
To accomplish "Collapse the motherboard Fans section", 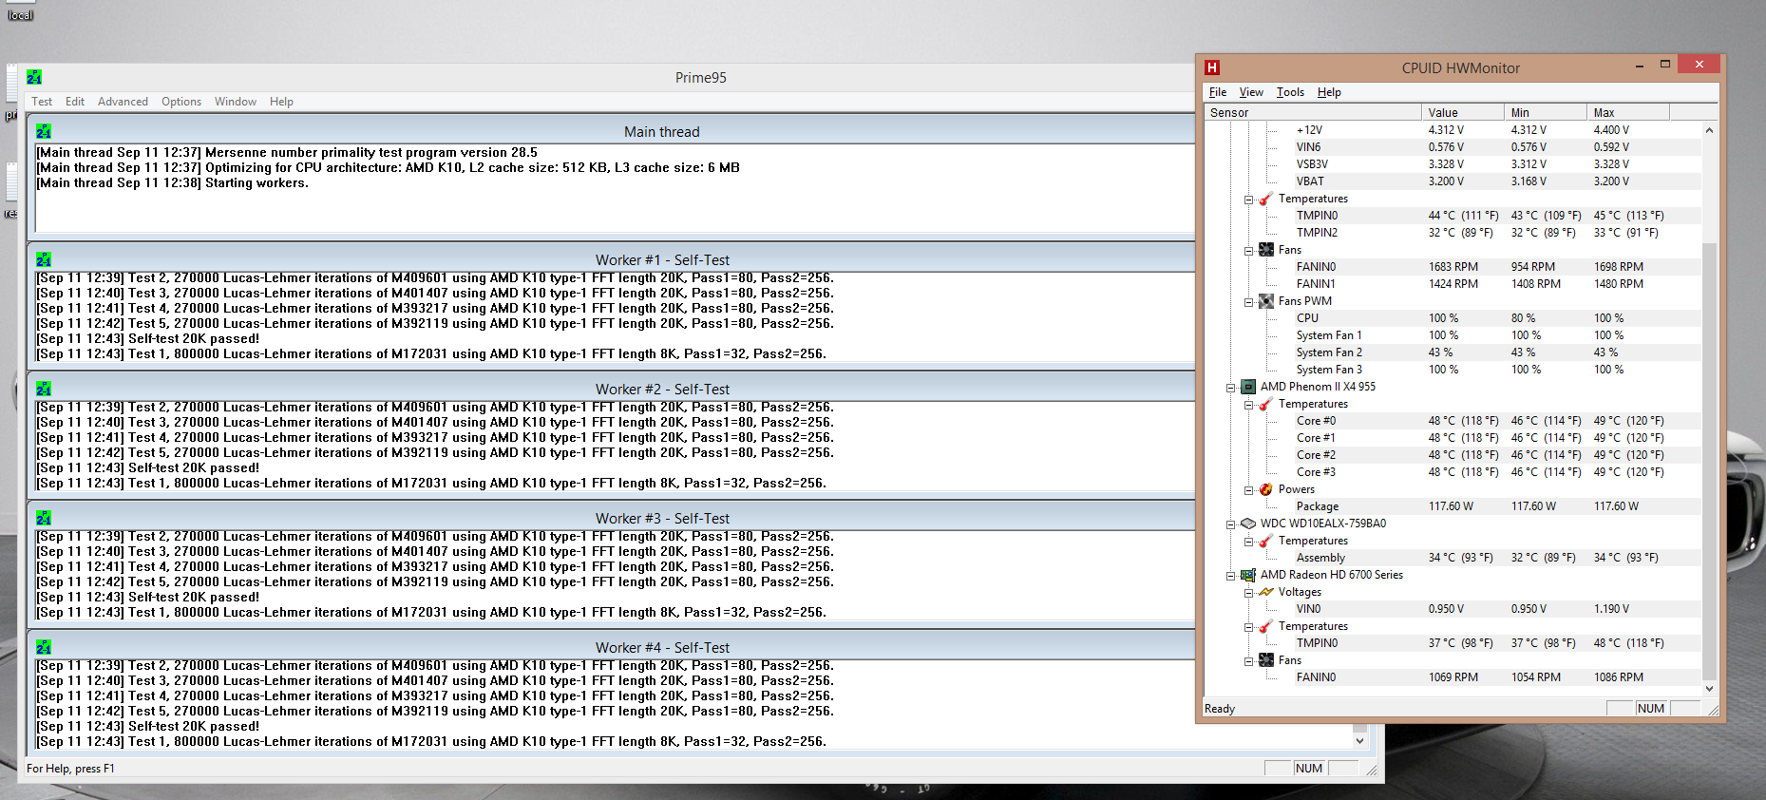I will click(x=1249, y=251).
